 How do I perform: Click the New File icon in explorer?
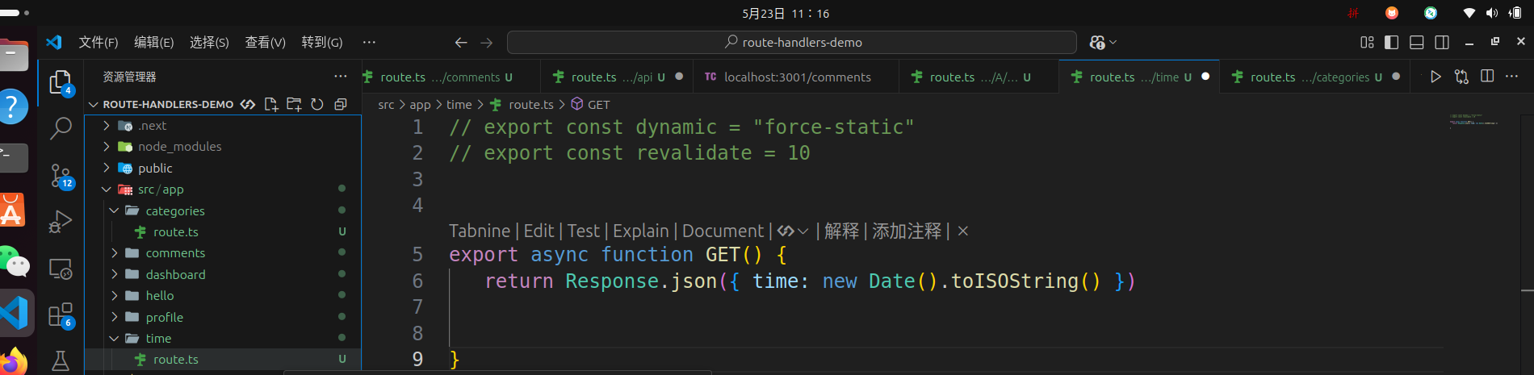pos(271,104)
